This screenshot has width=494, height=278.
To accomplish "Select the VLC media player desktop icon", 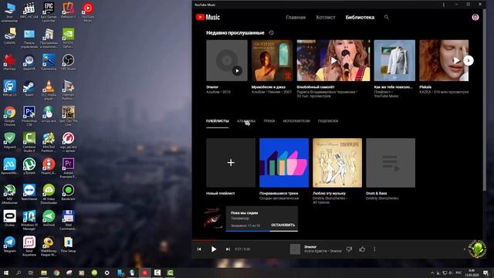I will point(49,90).
